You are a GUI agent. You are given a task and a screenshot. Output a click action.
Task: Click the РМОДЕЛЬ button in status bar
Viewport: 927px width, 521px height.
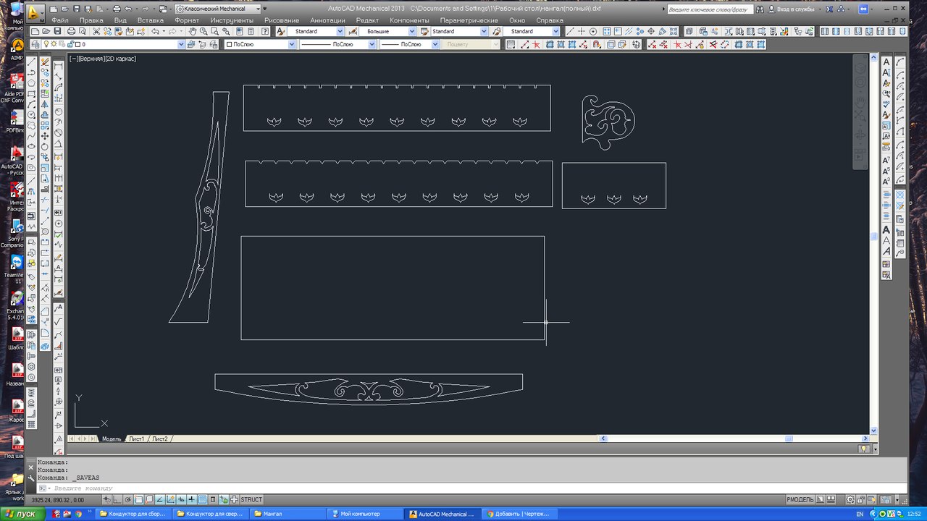click(800, 499)
